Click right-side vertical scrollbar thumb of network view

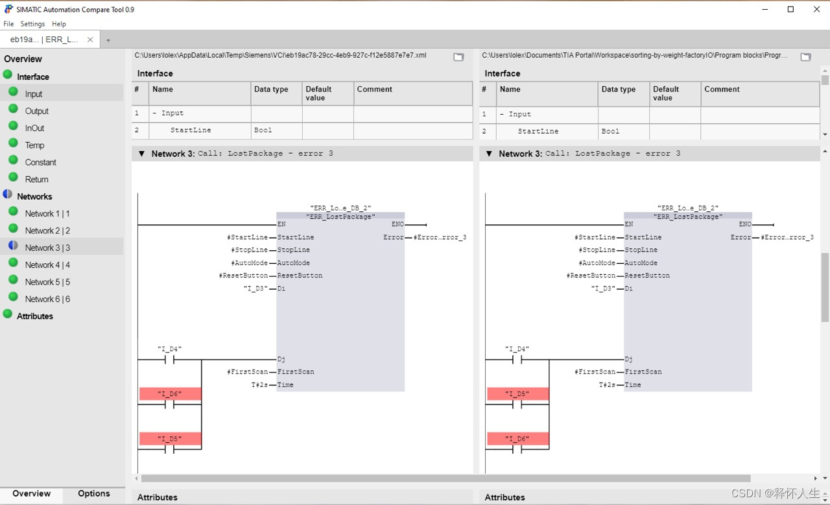click(x=825, y=287)
